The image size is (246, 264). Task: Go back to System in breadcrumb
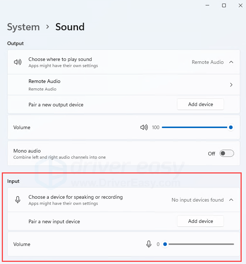click(23, 27)
